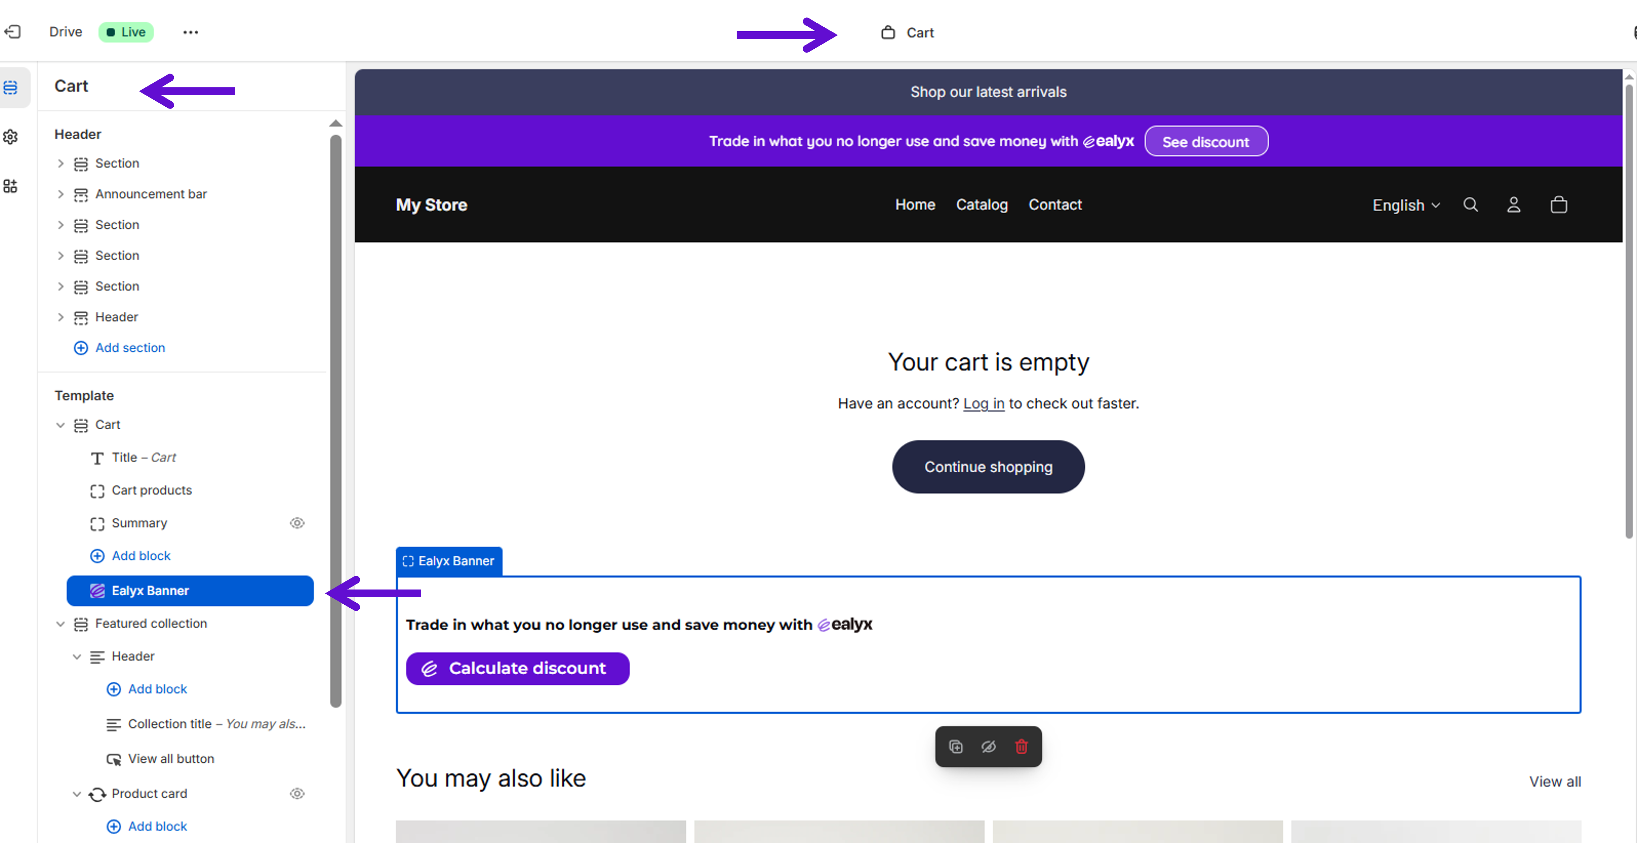
Task: Open the English language dropdown
Action: coord(1405,205)
